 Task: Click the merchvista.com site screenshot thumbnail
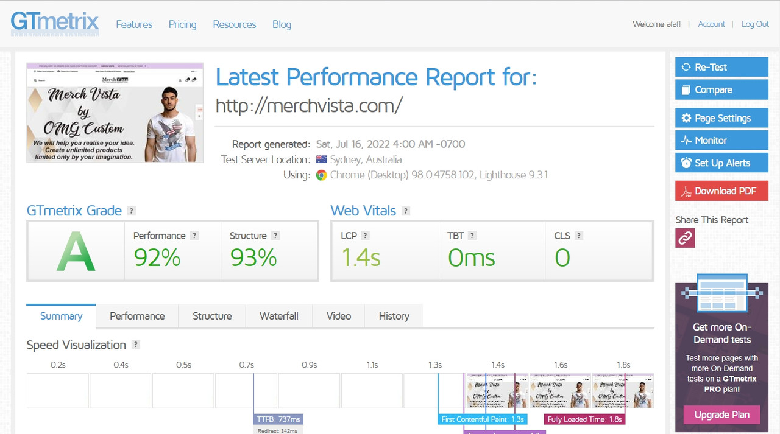(115, 113)
